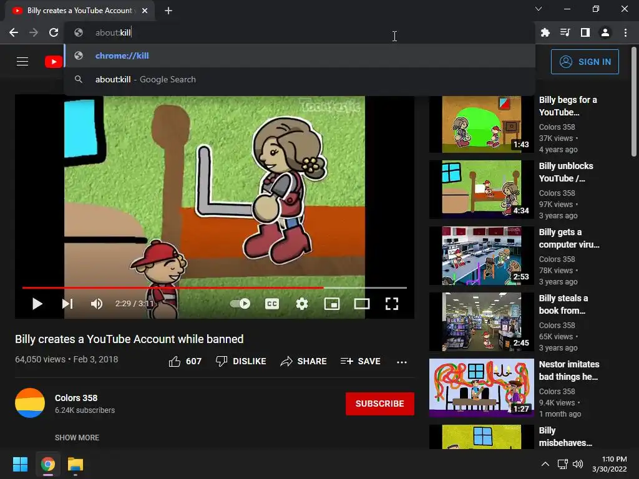Select about:kill Google Search suggestion

pos(300,79)
